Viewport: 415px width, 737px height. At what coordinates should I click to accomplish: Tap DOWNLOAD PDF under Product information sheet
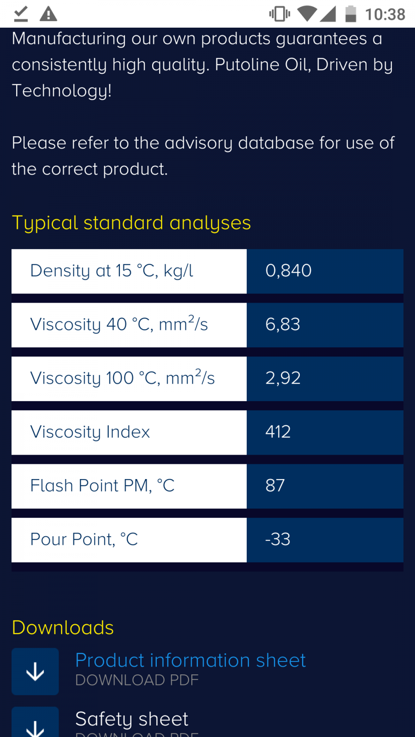tap(137, 680)
